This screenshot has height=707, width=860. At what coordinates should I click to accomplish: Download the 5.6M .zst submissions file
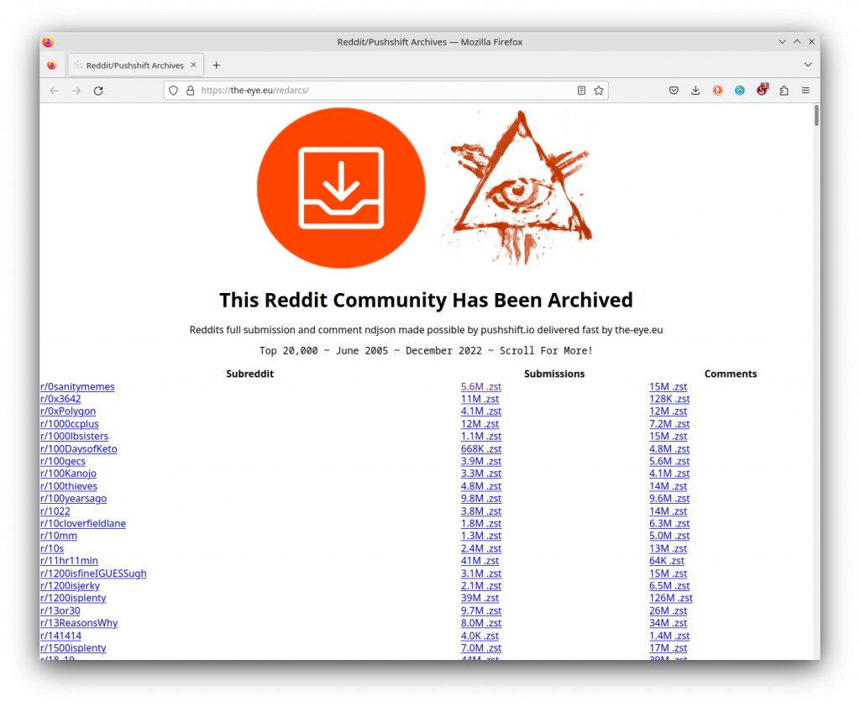point(481,387)
